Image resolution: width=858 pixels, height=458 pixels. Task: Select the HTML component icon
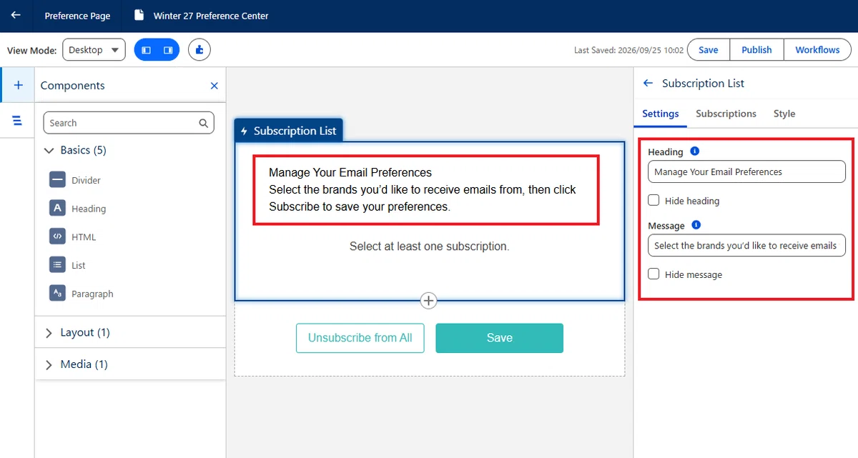57,237
